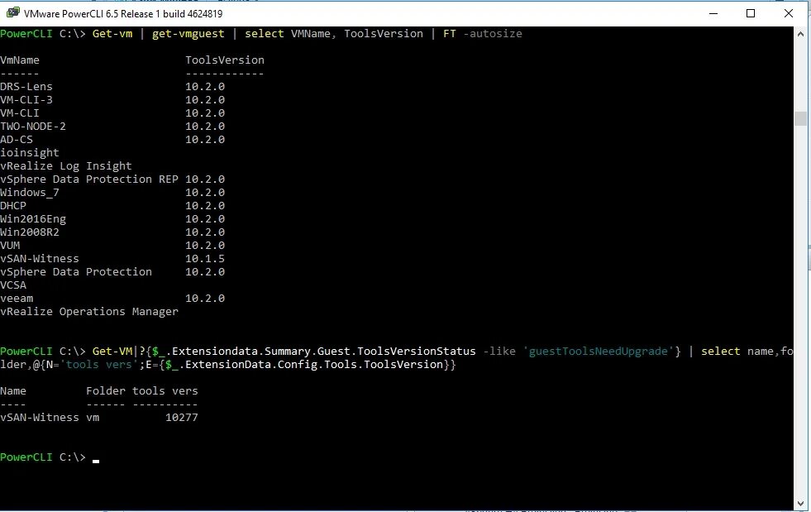Click the 'DRS-Lens' VM name
This screenshot has width=811, height=512.
(x=26, y=87)
